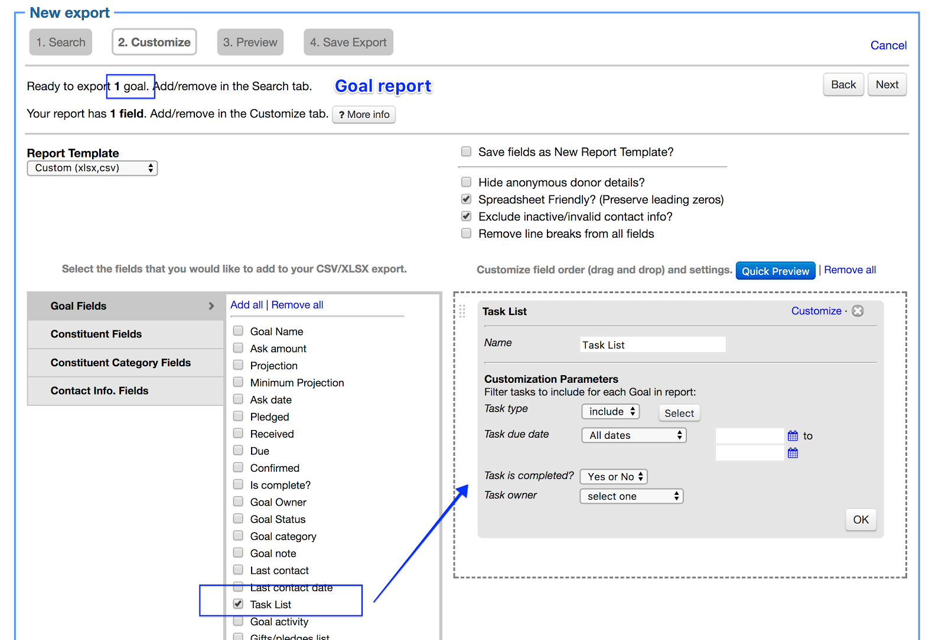Click the Next button
This screenshot has height=640, width=945.
(x=887, y=84)
